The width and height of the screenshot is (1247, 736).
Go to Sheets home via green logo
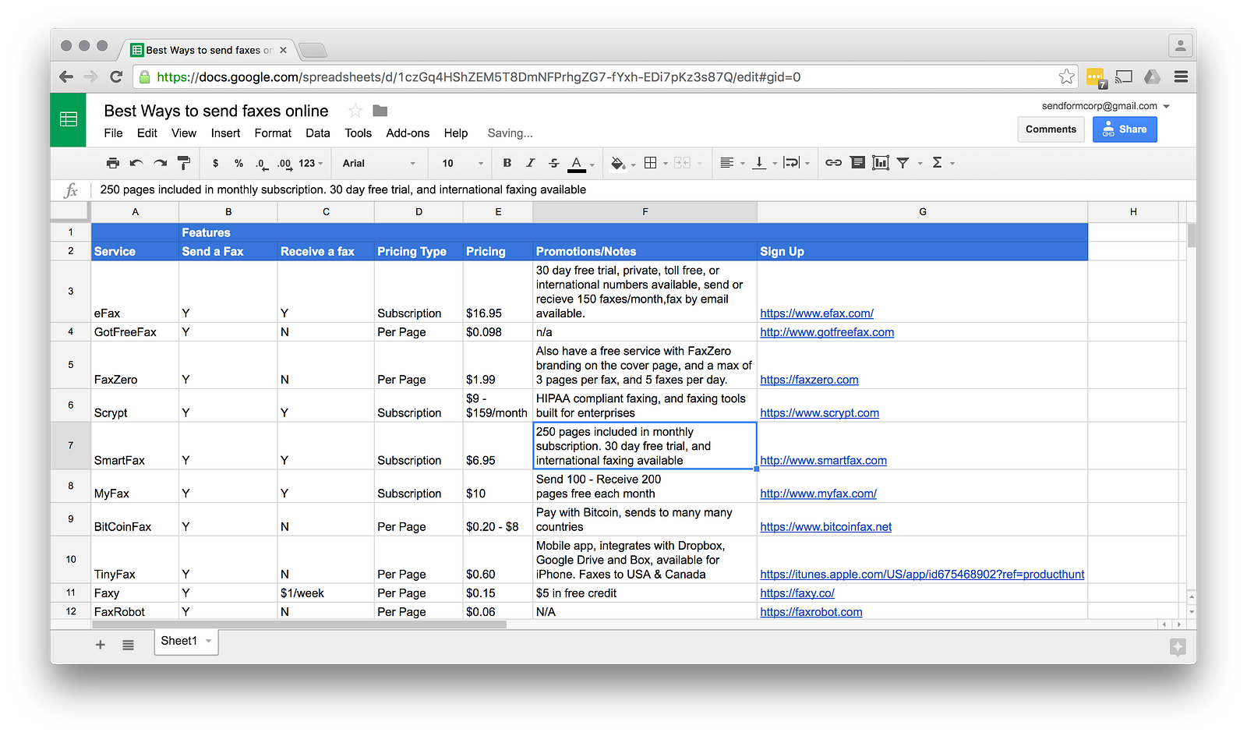69,119
